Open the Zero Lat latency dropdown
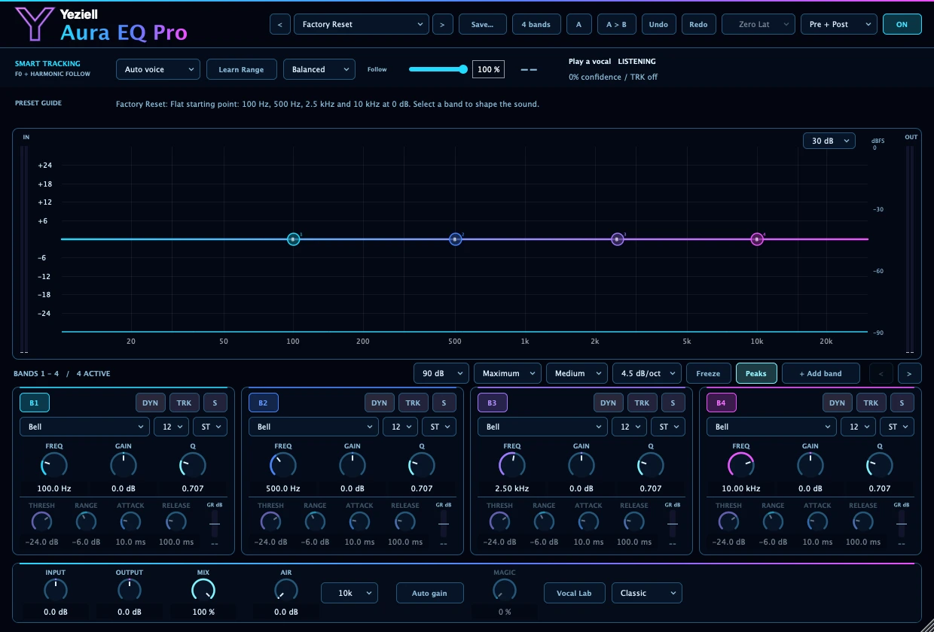 click(x=758, y=24)
